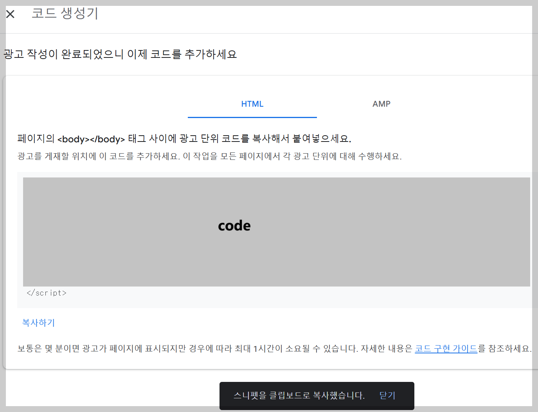Click the 복사하기 button to copy the code

(x=38, y=323)
